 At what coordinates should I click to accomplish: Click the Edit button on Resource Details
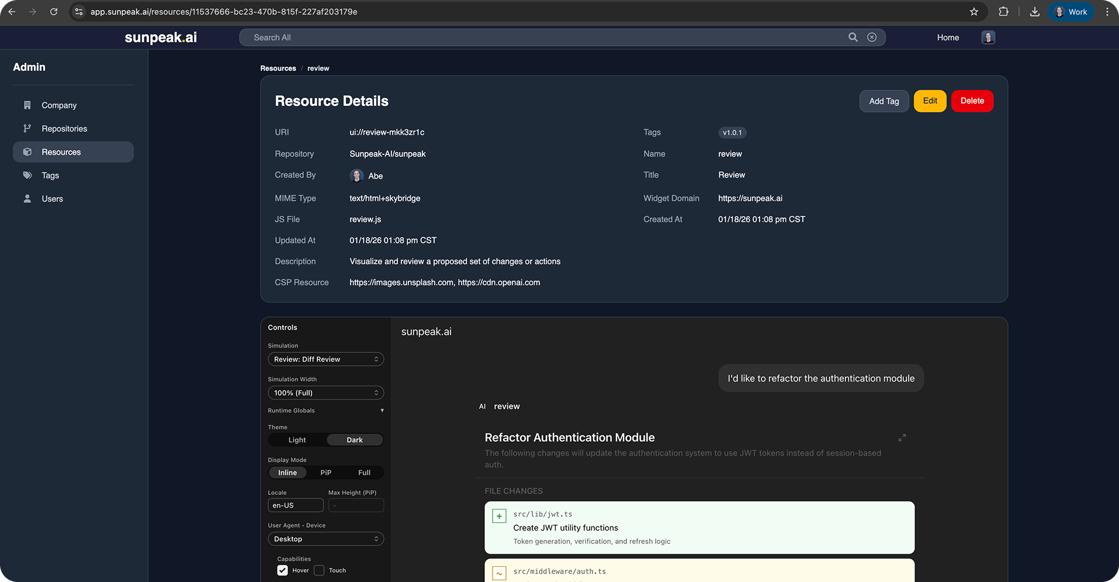pos(929,101)
